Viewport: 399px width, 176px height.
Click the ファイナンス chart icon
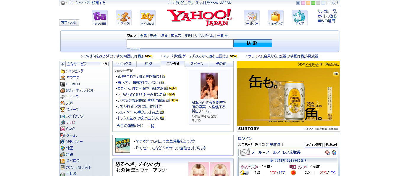coord(63,116)
